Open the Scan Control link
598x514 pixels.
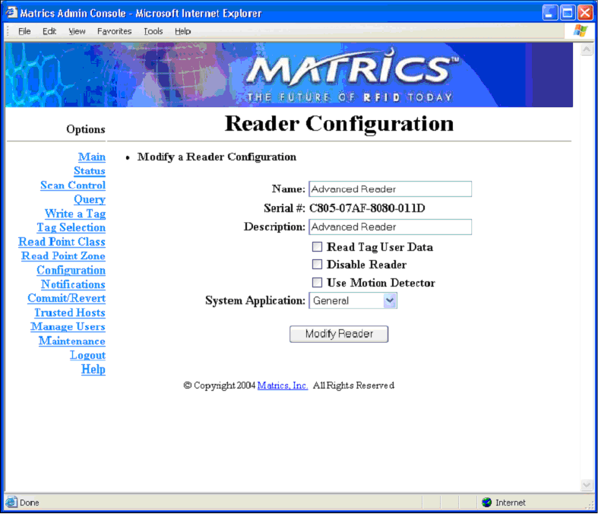(x=73, y=186)
